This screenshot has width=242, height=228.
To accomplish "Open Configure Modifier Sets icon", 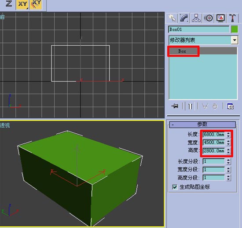I will pyautogui.click(x=230, y=106).
